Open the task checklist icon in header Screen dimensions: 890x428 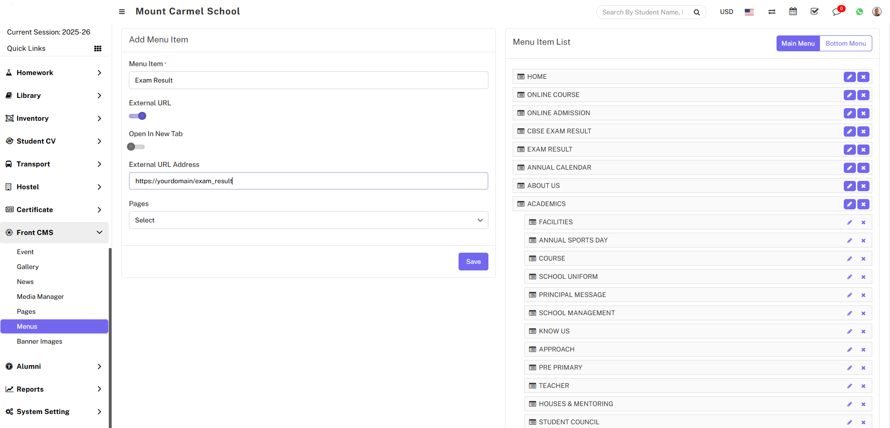point(814,12)
